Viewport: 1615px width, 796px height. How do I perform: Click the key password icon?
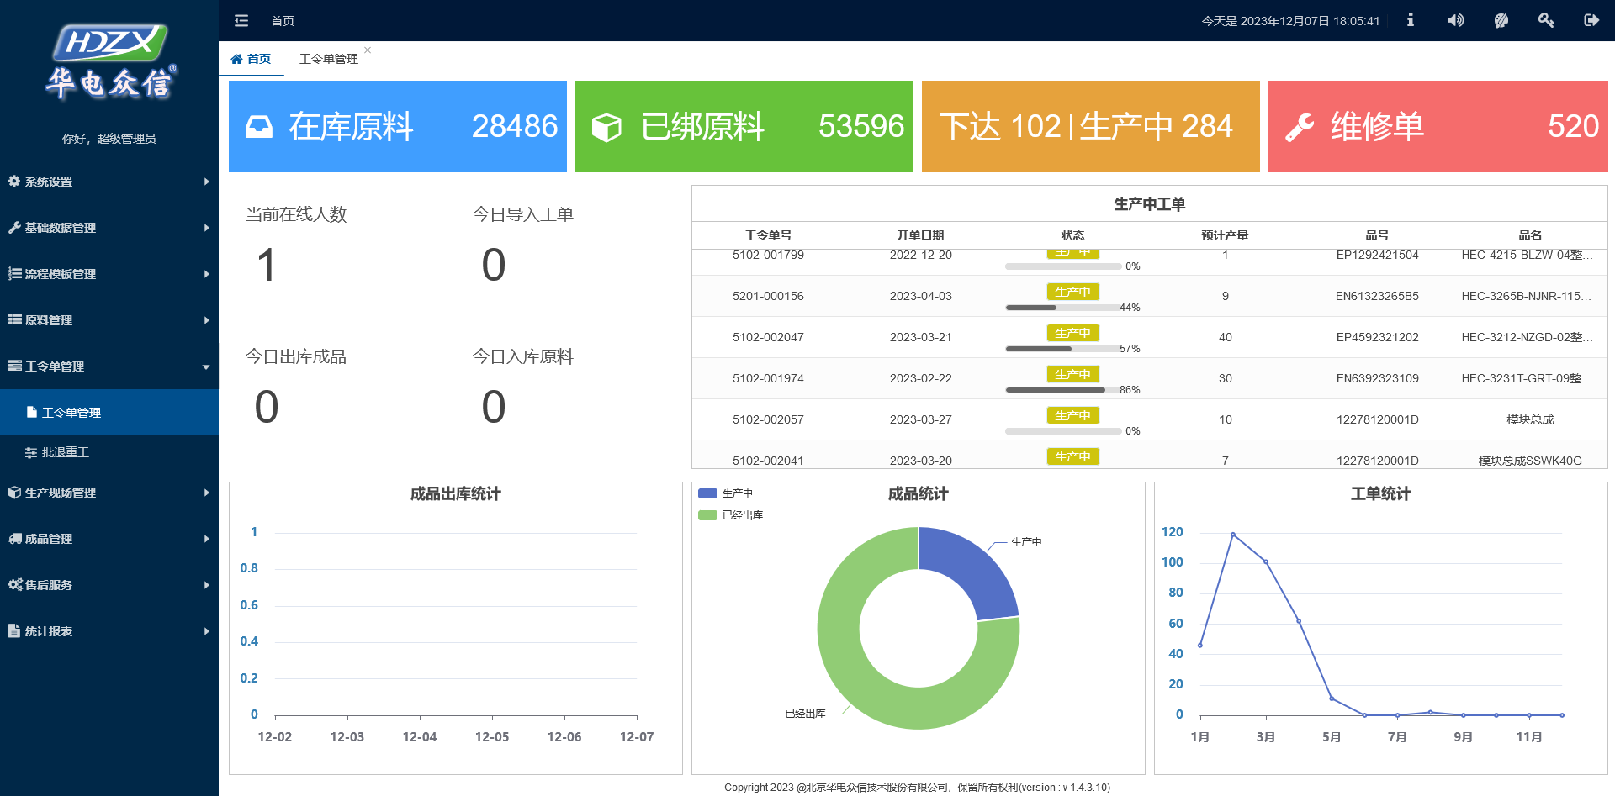tap(1546, 20)
